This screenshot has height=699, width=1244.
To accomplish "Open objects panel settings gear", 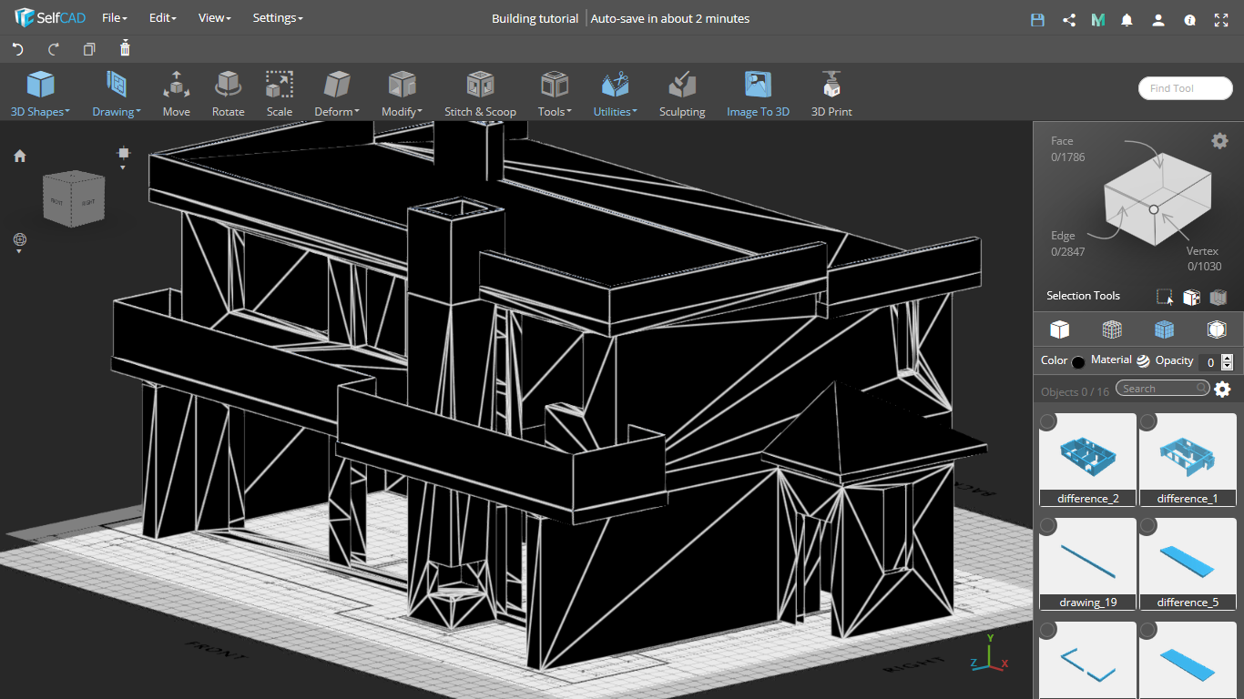I will pos(1222,390).
